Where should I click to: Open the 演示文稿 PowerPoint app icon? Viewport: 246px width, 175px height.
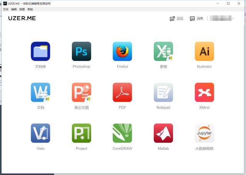(81, 92)
